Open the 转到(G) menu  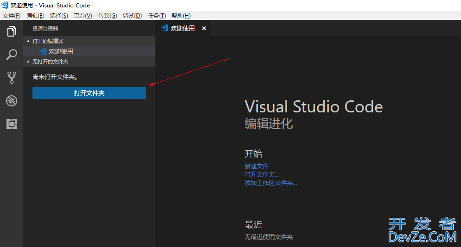pyautogui.click(x=108, y=16)
